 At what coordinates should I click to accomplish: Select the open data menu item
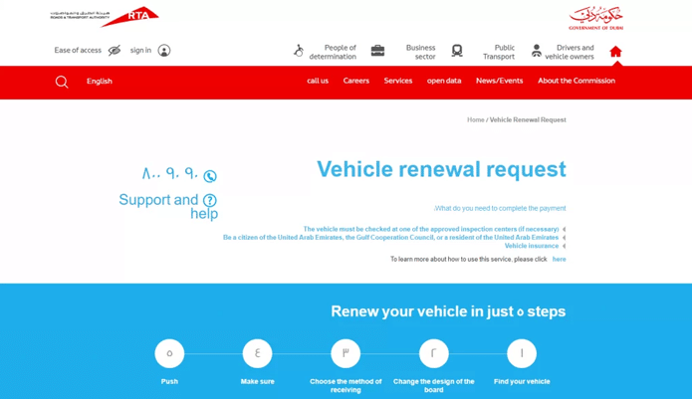pyautogui.click(x=444, y=82)
